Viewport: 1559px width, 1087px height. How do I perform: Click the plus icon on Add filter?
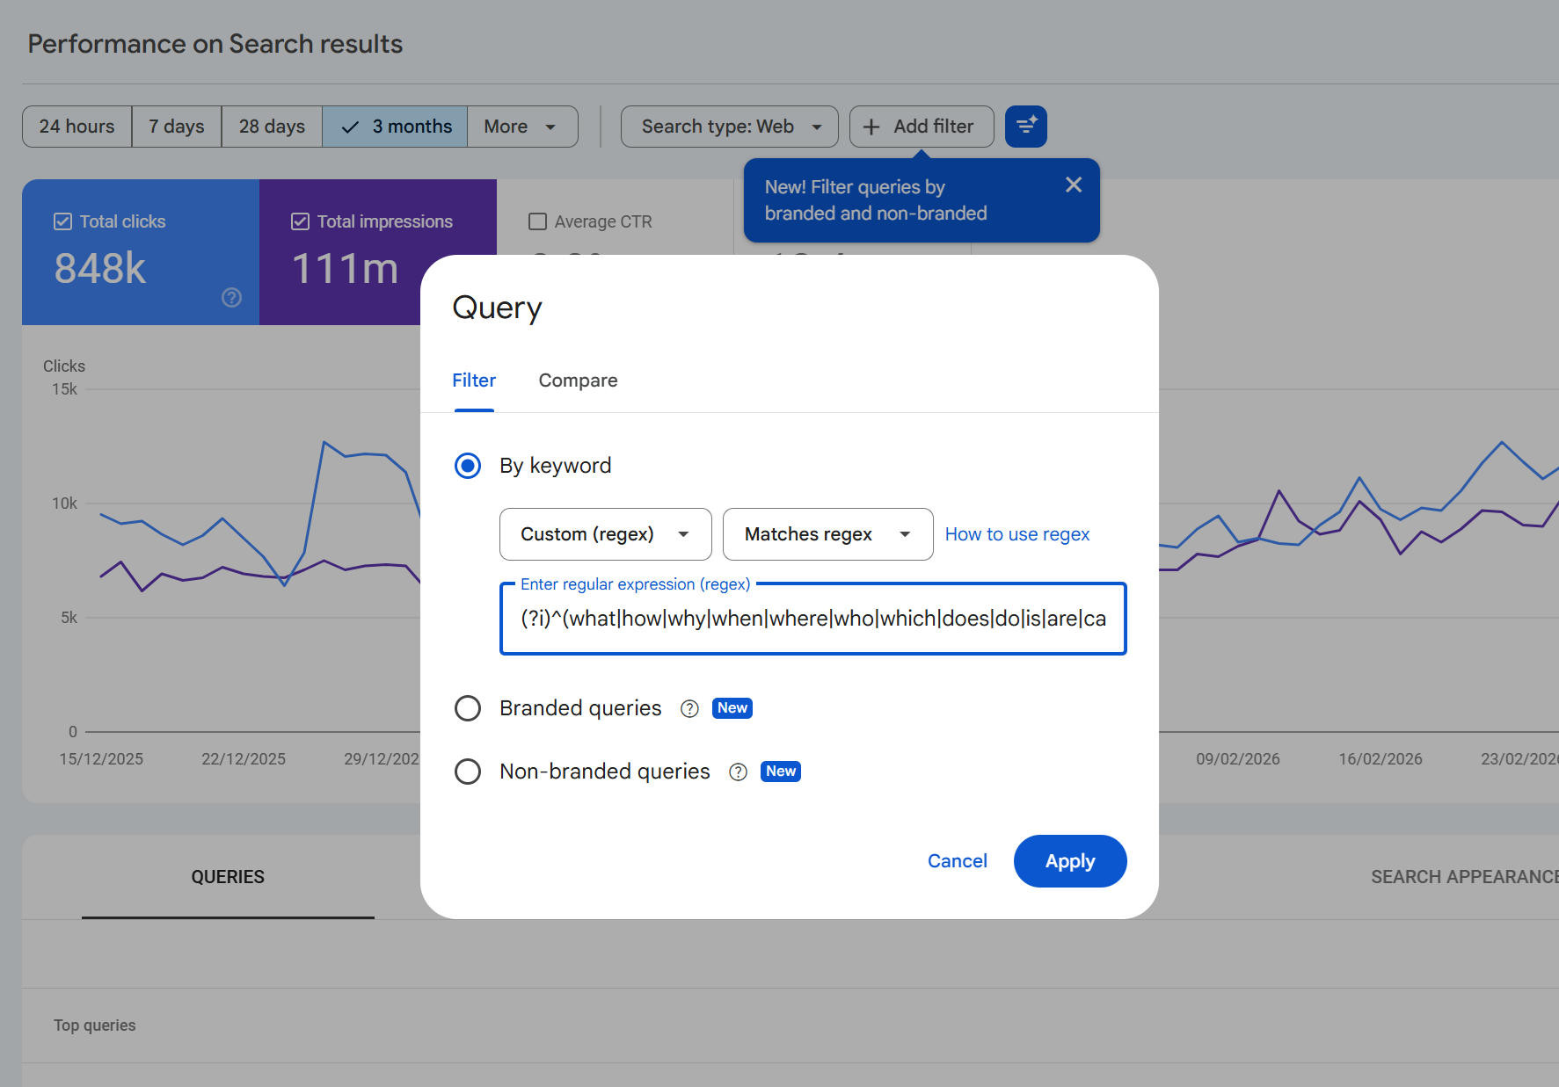871,127
